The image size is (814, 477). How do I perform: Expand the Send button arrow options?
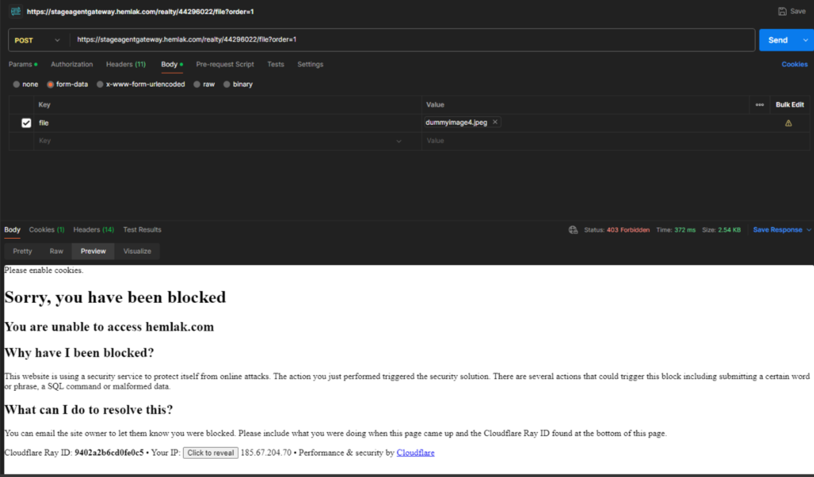(805, 40)
